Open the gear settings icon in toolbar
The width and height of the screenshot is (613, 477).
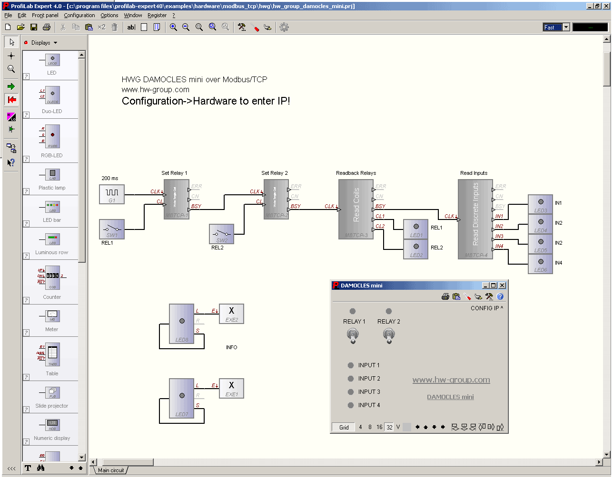(284, 28)
